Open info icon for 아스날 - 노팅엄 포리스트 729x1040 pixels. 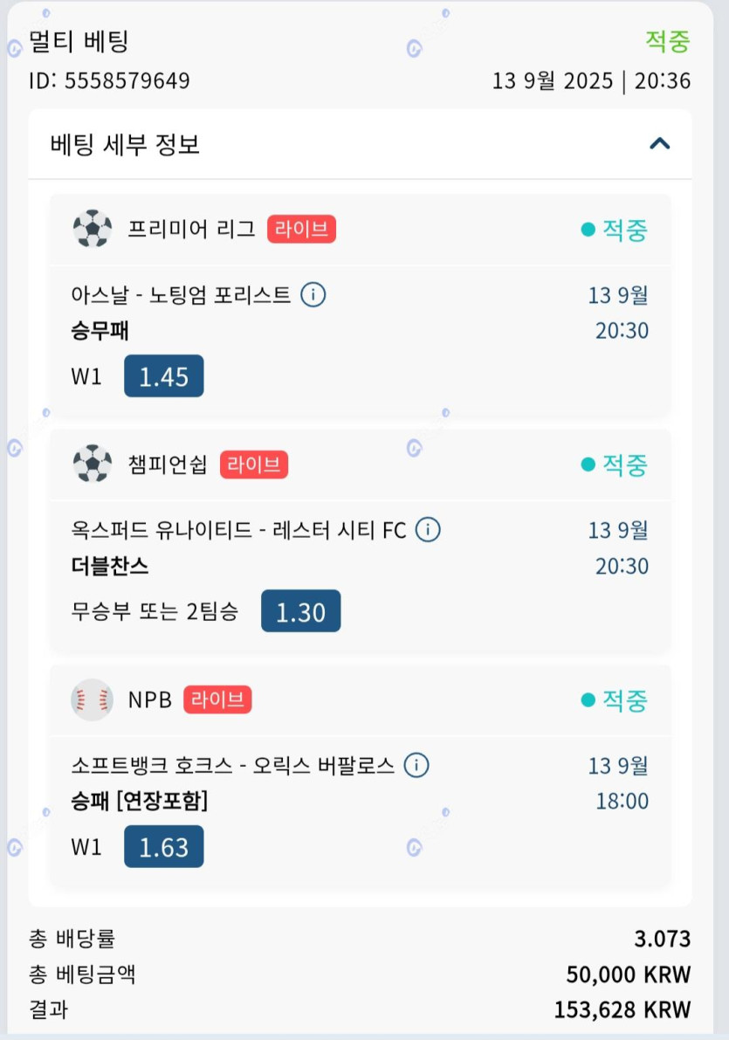313,295
